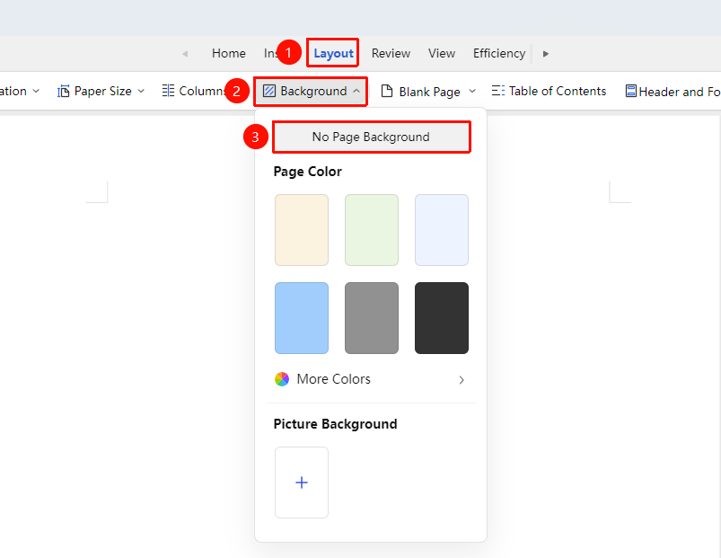Apply the sky blue page color swatch
The height and width of the screenshot is (558, 721).
(x=302, y=318)
